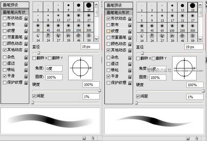Enable 形状动态 checkbox in the left panel
This screenshot has height=141, width=207.
tap(4, 18)
